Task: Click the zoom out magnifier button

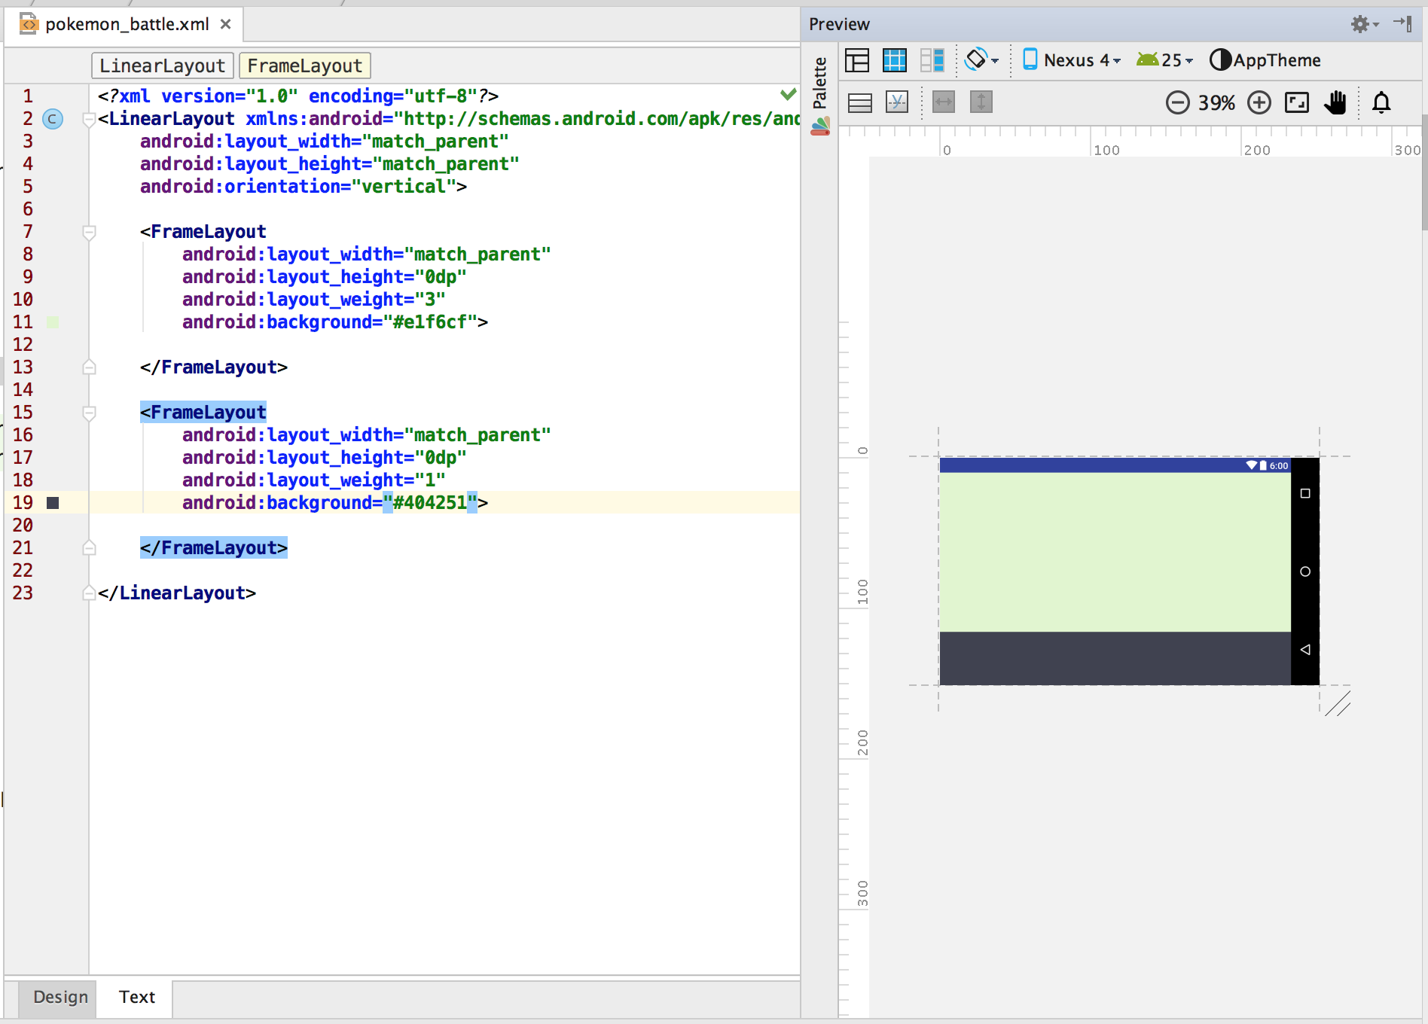Action: [1177, 102]
